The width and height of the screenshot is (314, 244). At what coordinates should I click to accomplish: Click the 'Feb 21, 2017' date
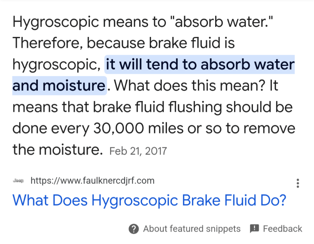coord(138,151)
